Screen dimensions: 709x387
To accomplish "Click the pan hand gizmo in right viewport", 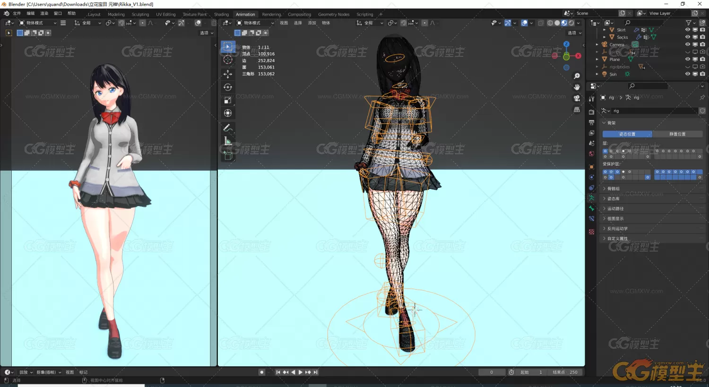I will 577,87.
